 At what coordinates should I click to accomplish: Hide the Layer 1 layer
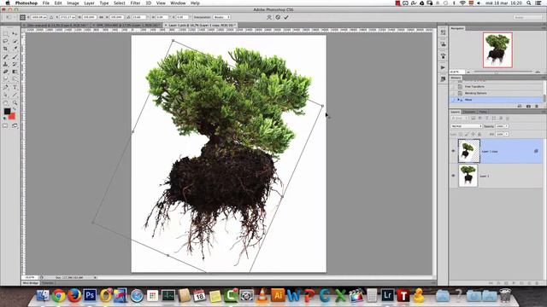pyautogui.click(x=453, y=176)
